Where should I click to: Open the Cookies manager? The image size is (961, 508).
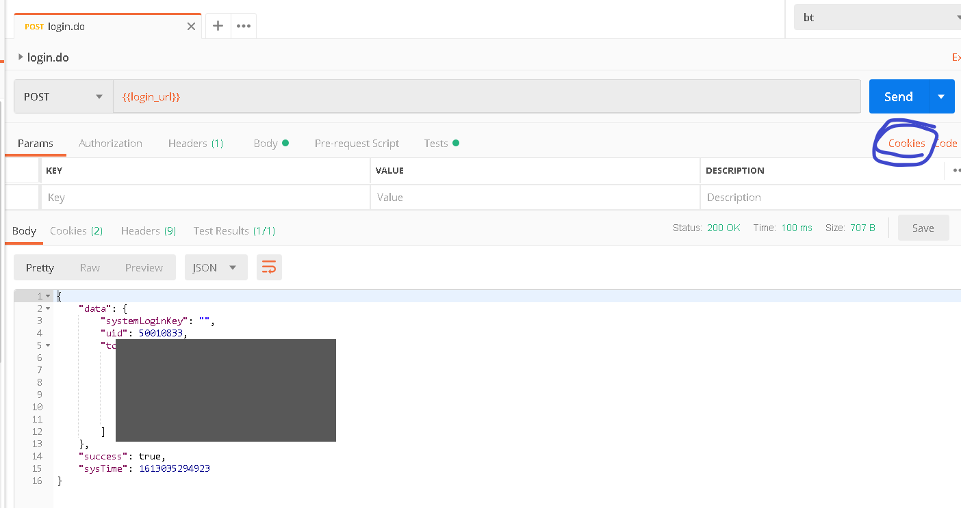[905, 143]
